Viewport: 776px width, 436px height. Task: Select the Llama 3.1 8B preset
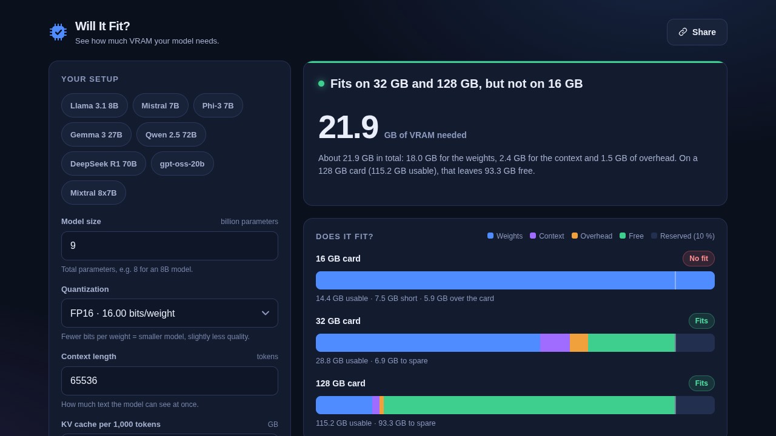[95, 105]
